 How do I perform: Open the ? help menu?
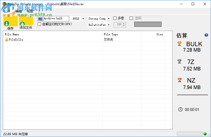point(39,11)
